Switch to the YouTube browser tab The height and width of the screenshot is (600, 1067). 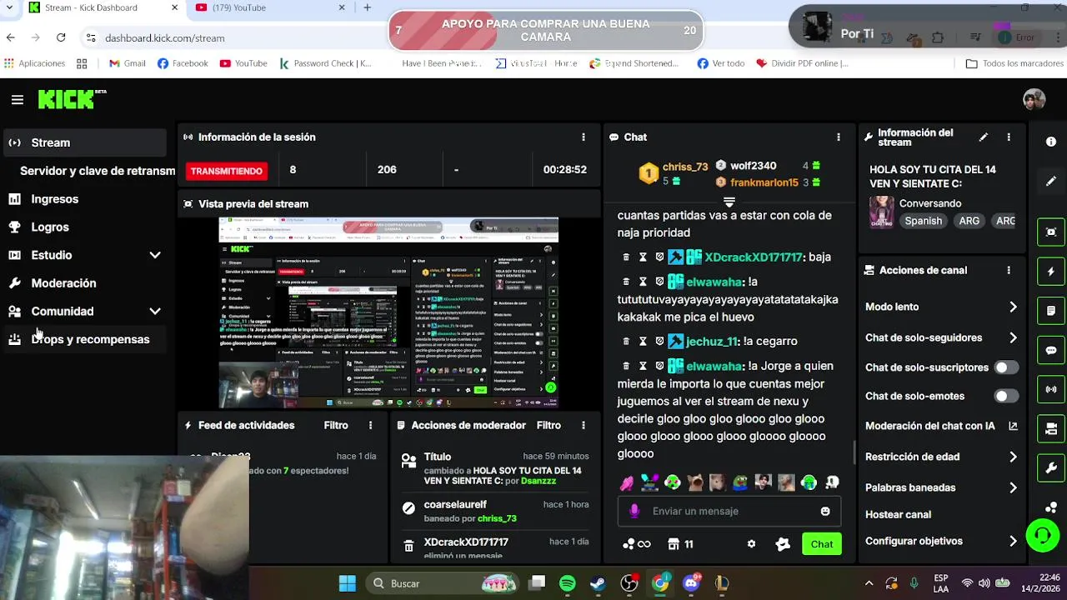pos(270,8)
